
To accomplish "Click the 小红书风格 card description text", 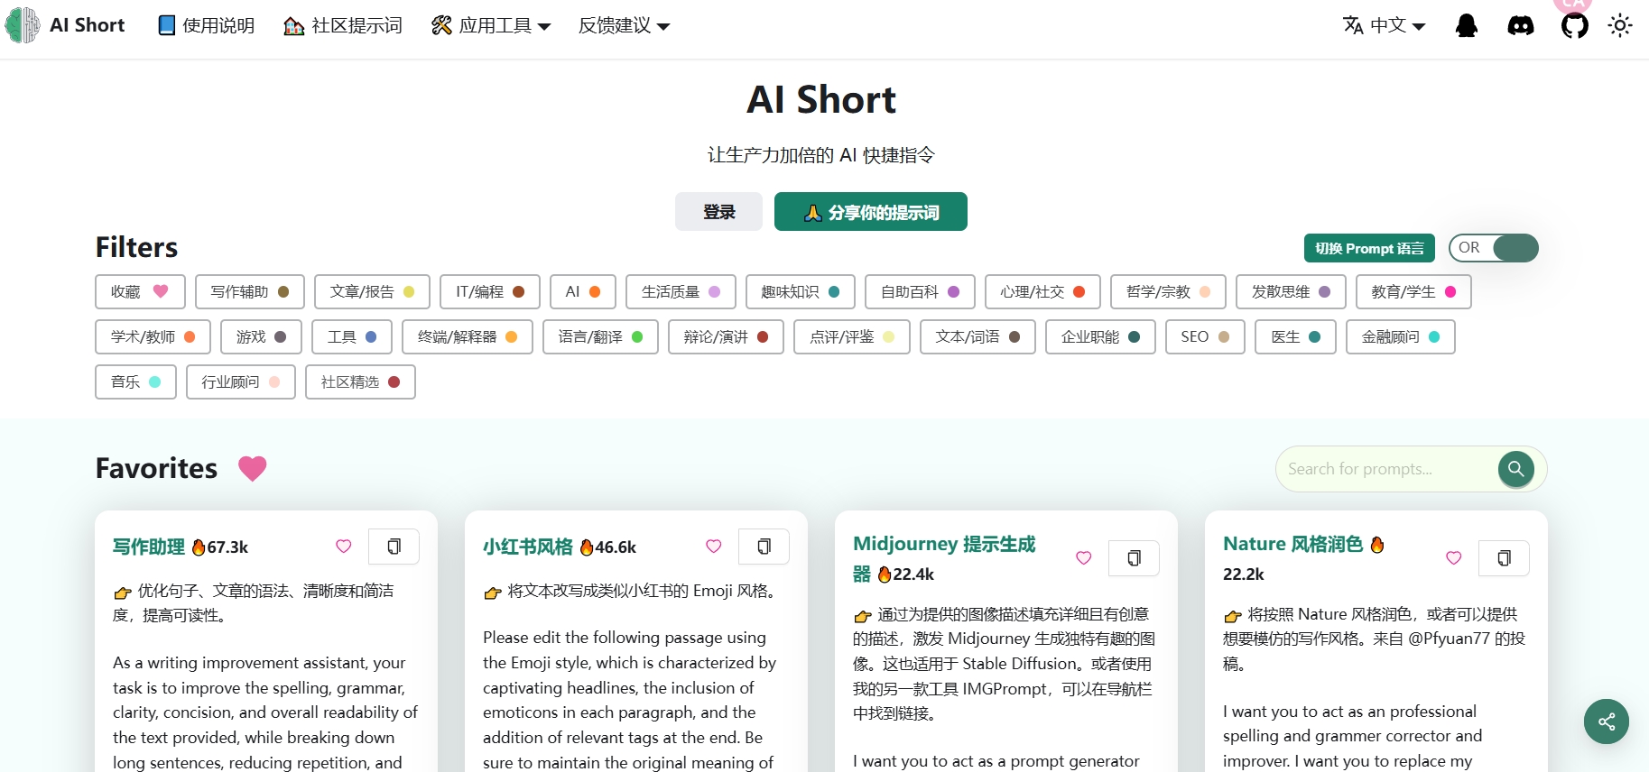I will (x=630, y=591).
